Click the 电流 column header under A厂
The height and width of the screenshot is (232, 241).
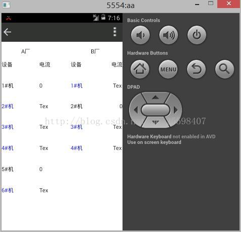pos(45,64)
